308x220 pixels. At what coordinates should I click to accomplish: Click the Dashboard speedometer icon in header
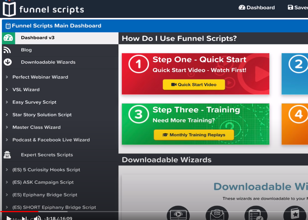pos(242,7)
